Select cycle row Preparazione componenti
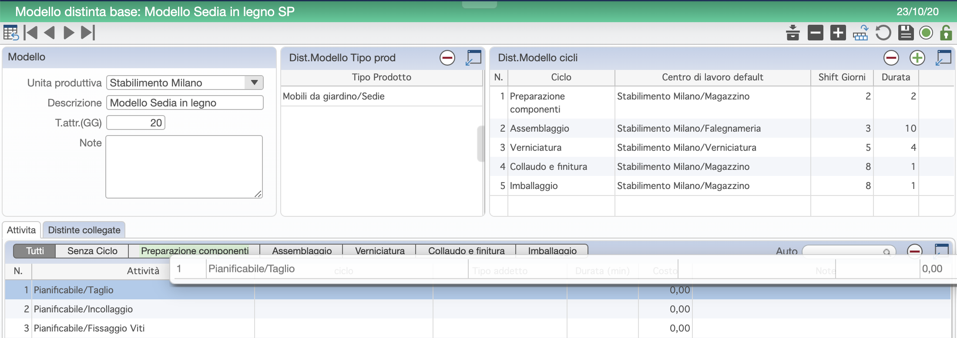The image size is (957, 338). (722, 103)
